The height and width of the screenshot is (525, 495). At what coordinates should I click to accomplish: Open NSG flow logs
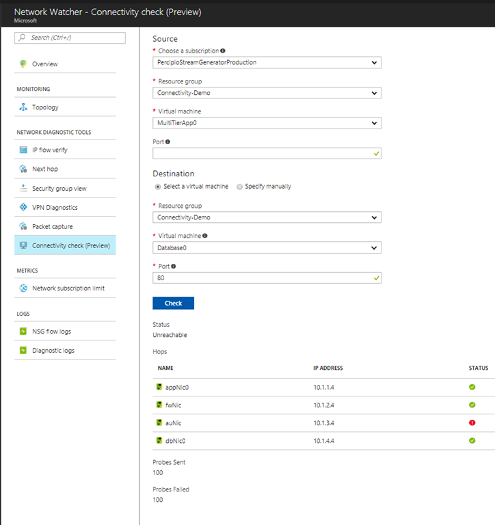click(x=65, y=331)
